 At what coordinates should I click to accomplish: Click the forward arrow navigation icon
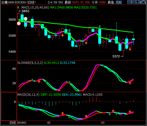(x=134, y=2)
